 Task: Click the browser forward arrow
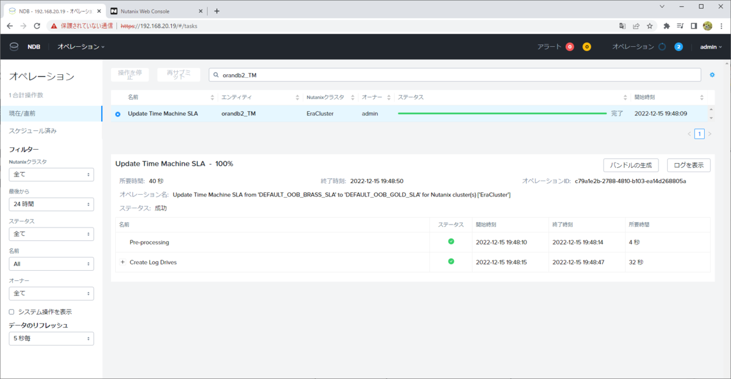coord(23,26)
